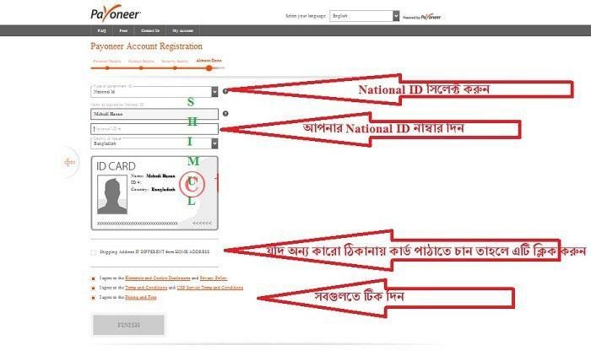
Task: Click the Payoneer Account Registration heading
Action: 146,46
